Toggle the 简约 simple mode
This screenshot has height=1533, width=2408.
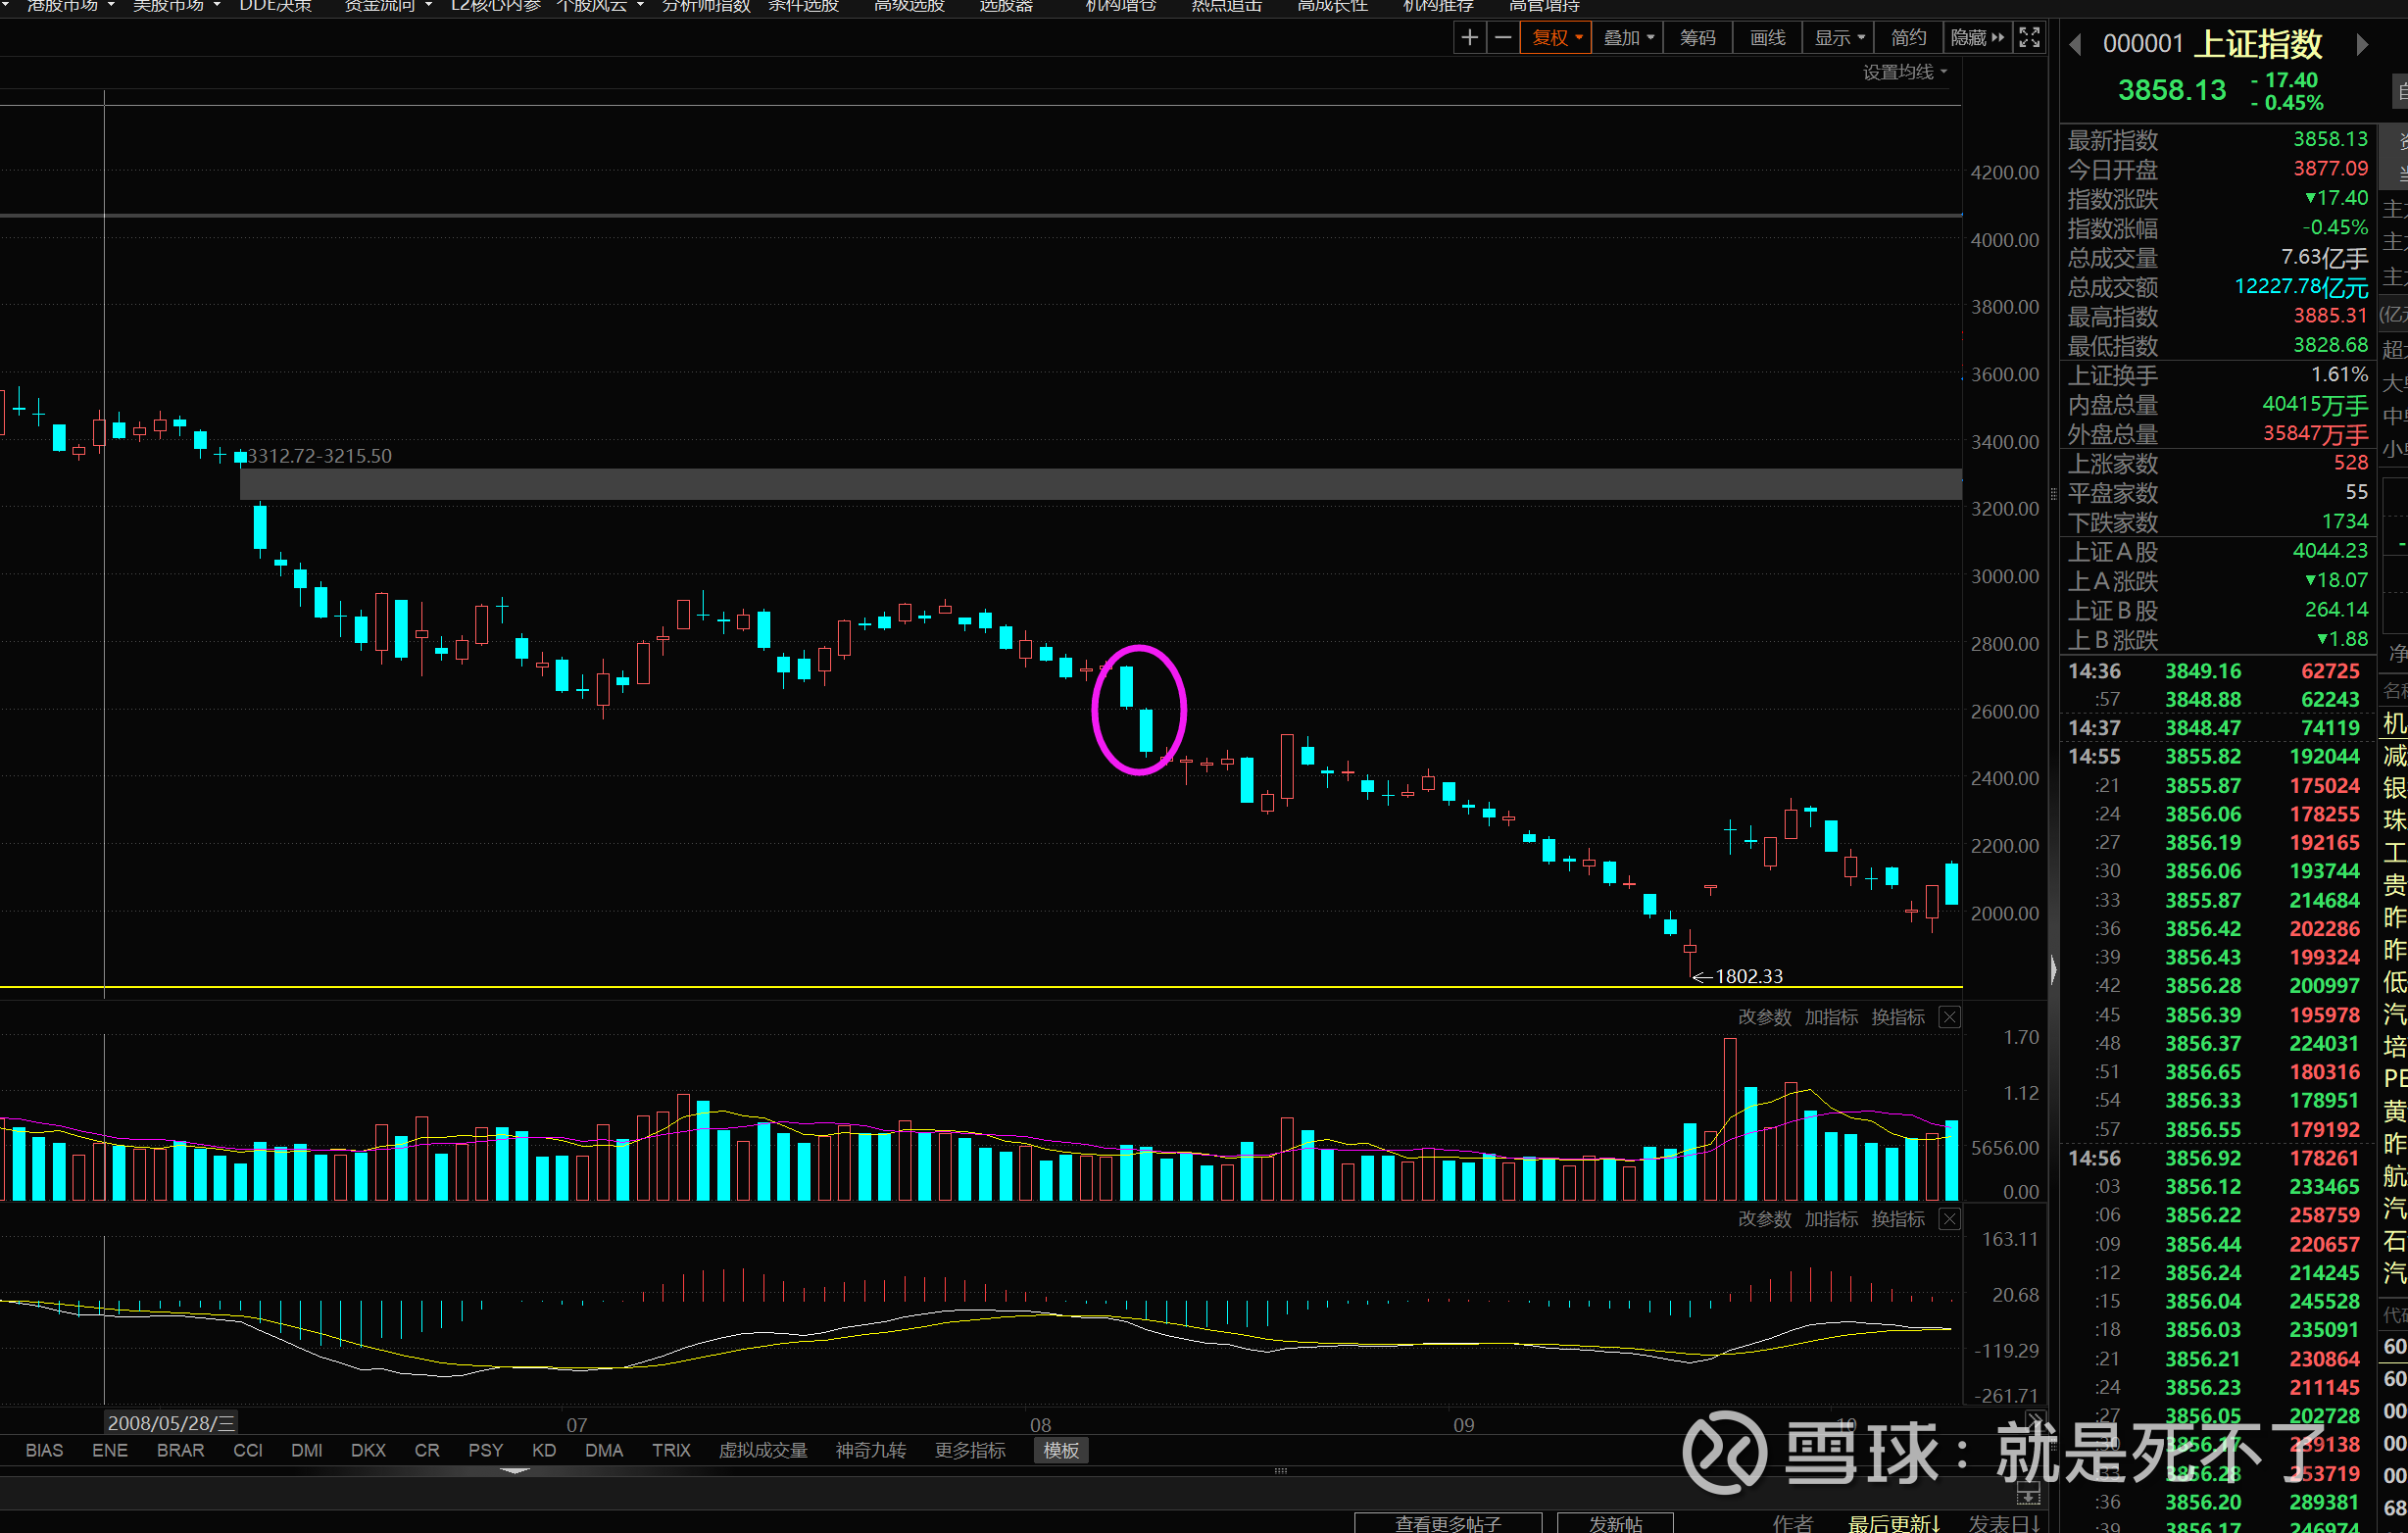coord(1908,38)
